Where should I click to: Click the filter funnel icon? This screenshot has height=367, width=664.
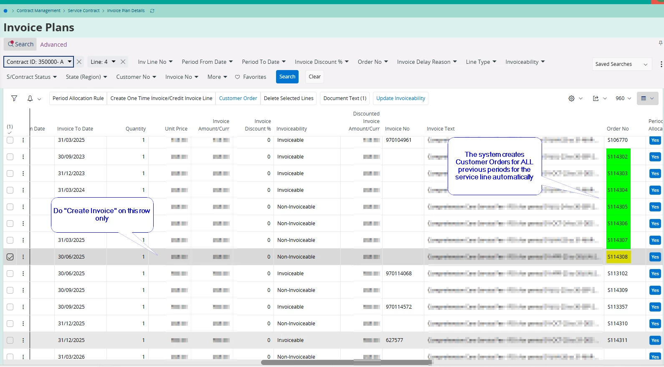point(14,98)
